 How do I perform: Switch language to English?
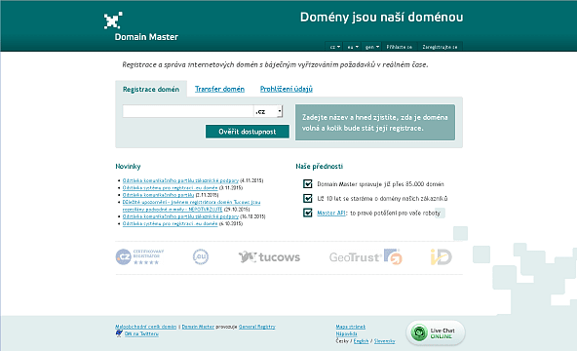[361, 341]
